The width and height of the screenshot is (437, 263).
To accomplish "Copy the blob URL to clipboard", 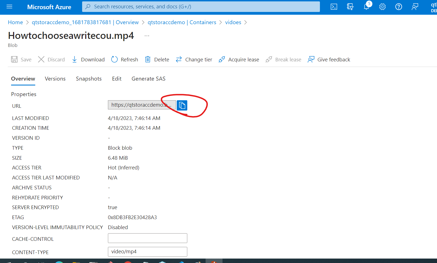I will (x=182, y=105).
